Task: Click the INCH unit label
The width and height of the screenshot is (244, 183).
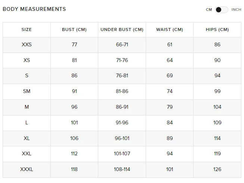Action: tap(236, 10)
